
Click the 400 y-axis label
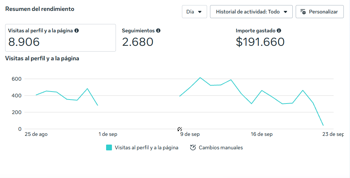[x=16, y=96]
